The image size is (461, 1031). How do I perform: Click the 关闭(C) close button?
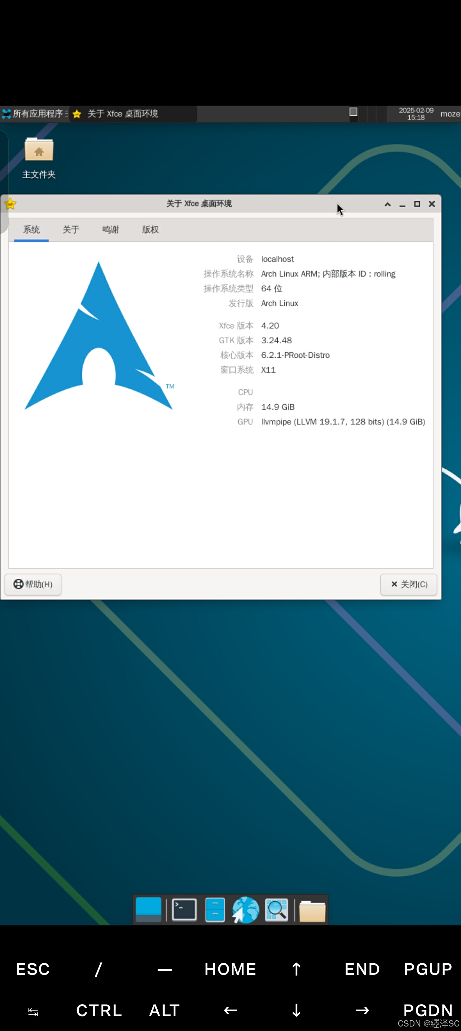(409, 584)
